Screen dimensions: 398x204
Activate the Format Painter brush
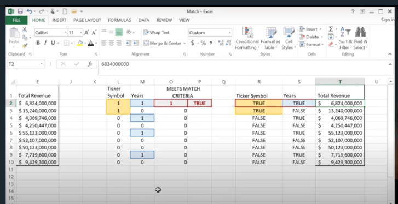[25, 46]
